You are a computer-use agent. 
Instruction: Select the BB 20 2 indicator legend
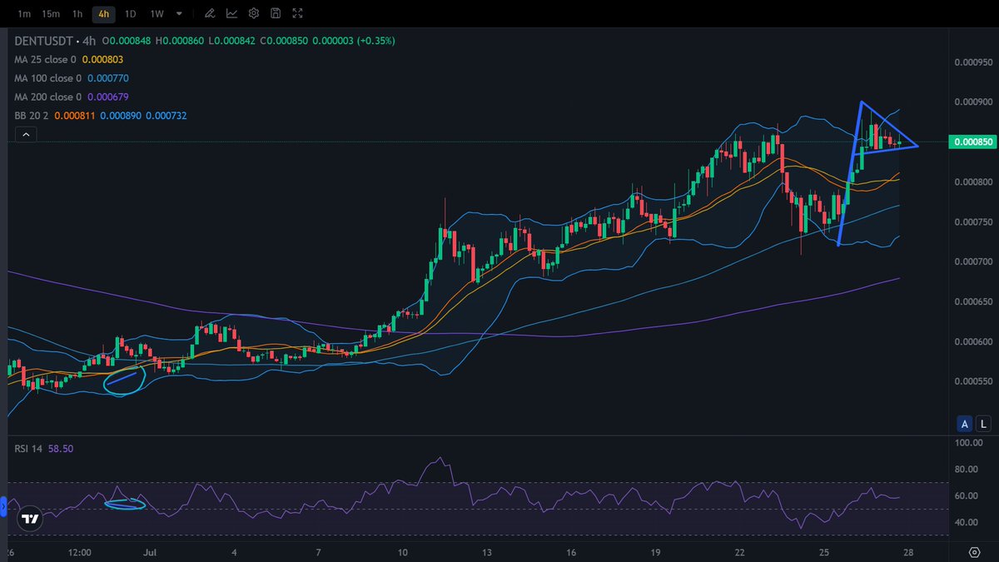tap(32, 115)
